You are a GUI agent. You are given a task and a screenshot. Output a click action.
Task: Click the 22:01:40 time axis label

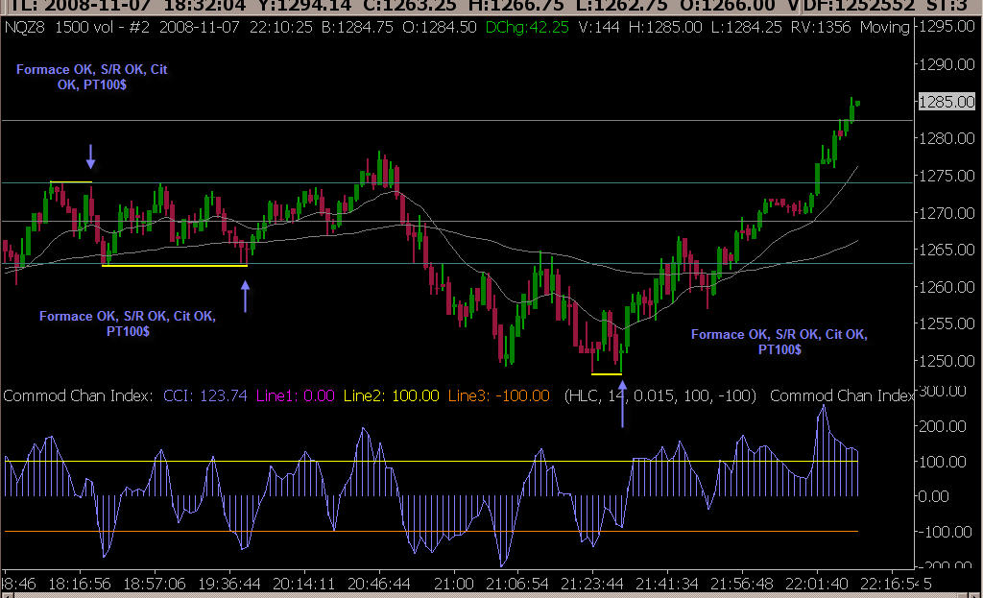(x=817, y=585)
